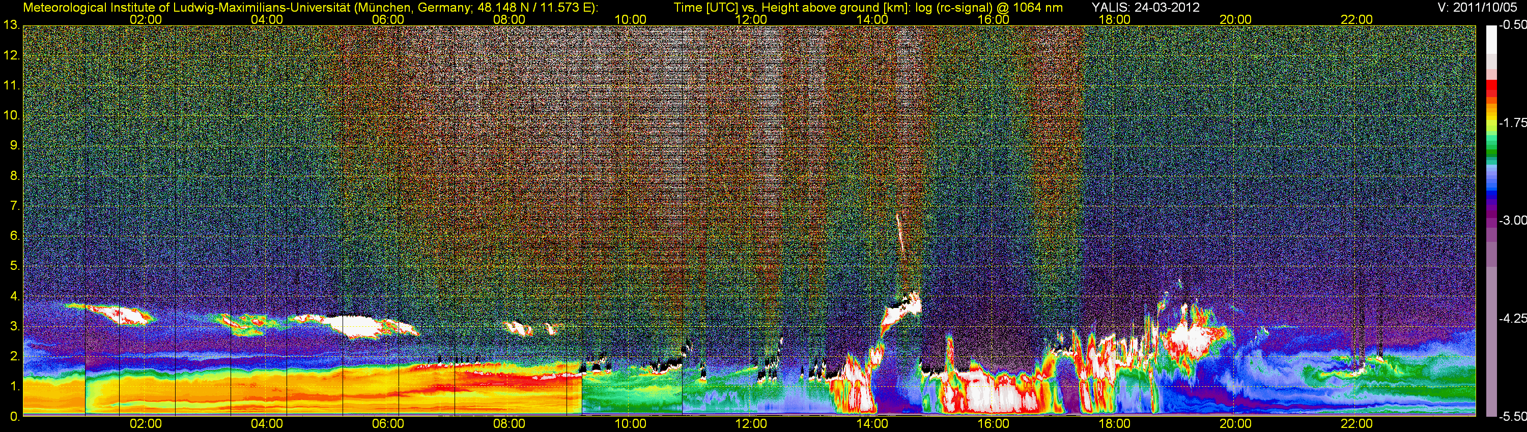
Task: Click the 12:00 label on the top time axis
Action: point(751,19)
